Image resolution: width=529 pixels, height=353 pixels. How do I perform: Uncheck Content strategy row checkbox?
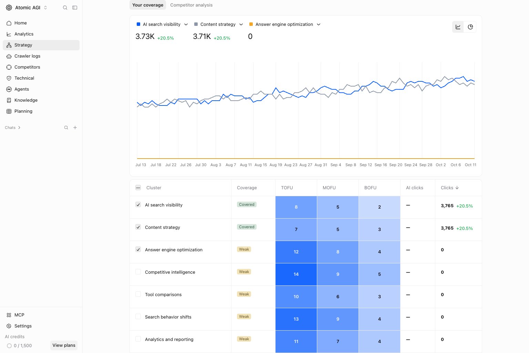[x=138, y=227]
